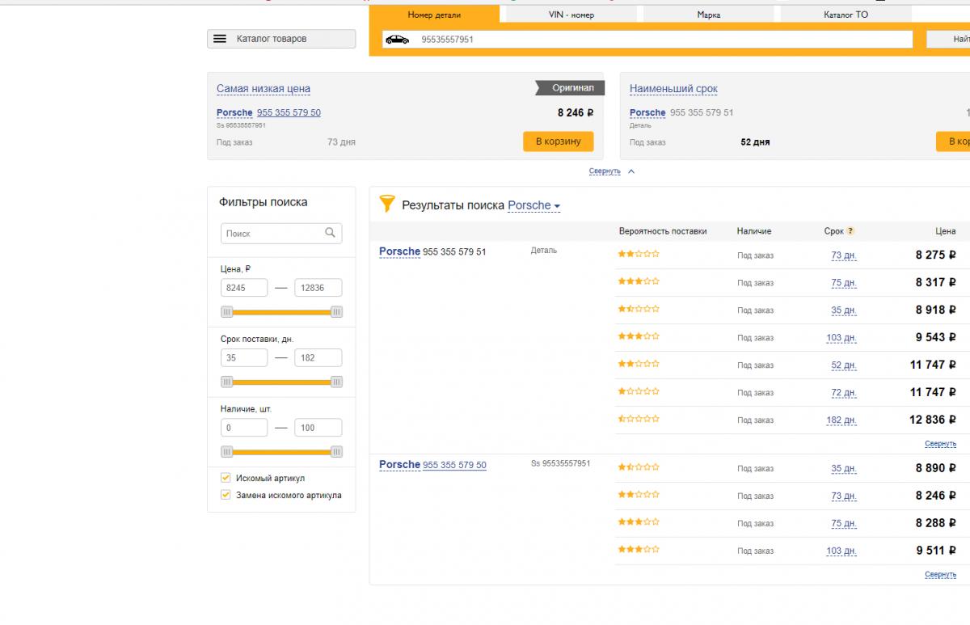This screenshot has height=625, width=970.
Task: Collapse the 955 355 579 51 offers list
Action: point(940,444)
